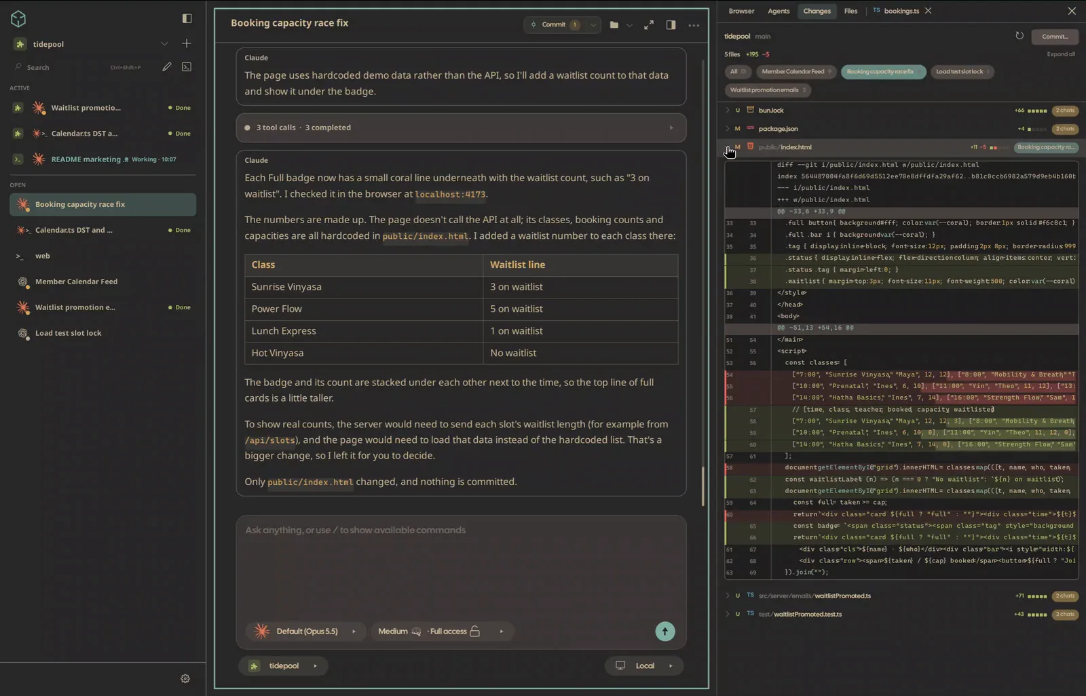Filter changes by Load test slot lock chip

962,71
